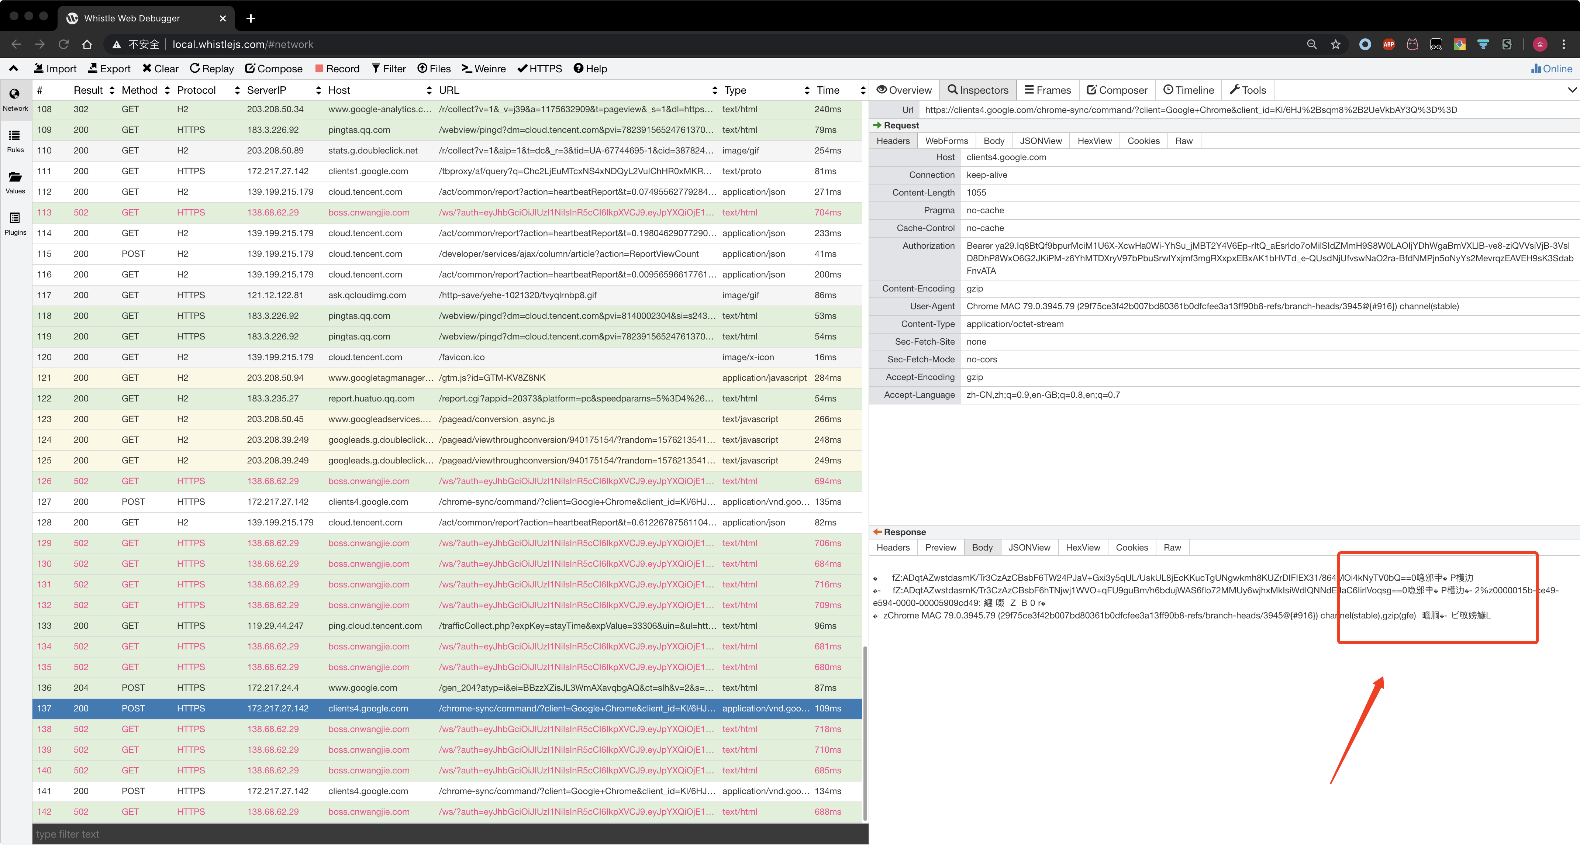Open the Files manager icon

pyautogui.click(x=433, y=68)
